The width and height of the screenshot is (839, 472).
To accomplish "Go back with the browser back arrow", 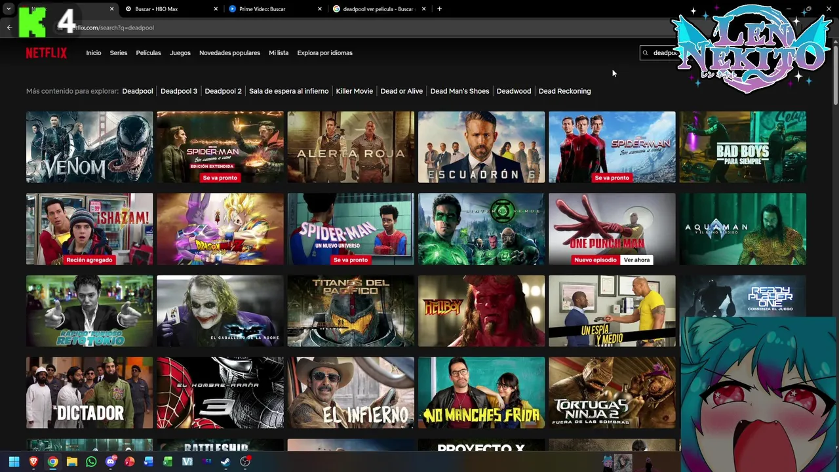I will 9,28.
